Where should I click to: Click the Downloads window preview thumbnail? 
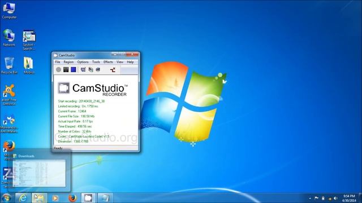pos(39,173)
